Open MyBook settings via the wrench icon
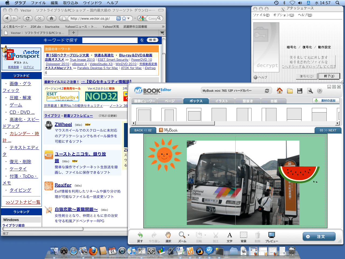Screen dimensions: 345x259 coord(310,91)
